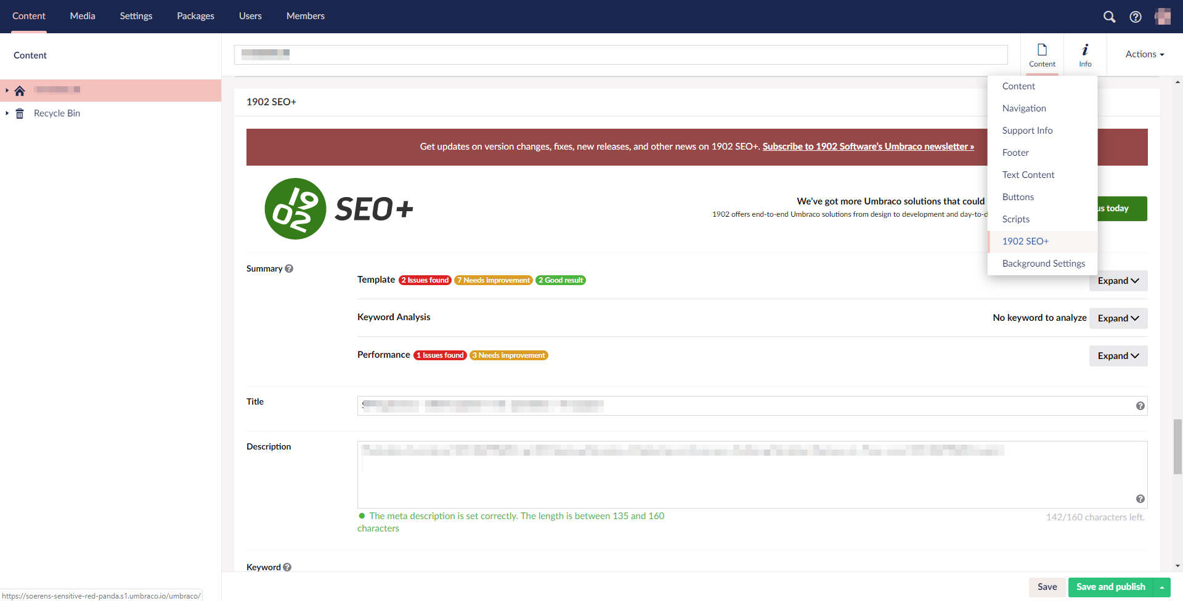Open the user avatar in header

(x=1163, y=17)
